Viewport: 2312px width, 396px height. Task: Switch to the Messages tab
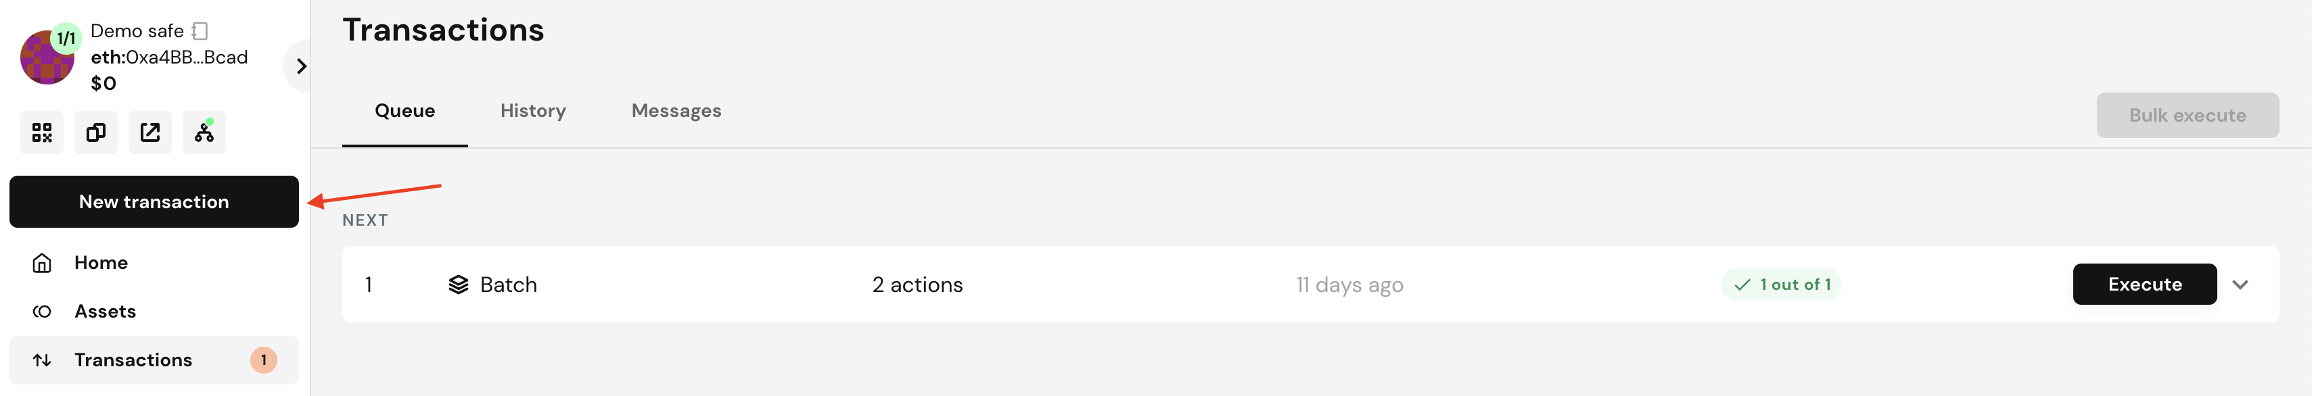(676, 111)
